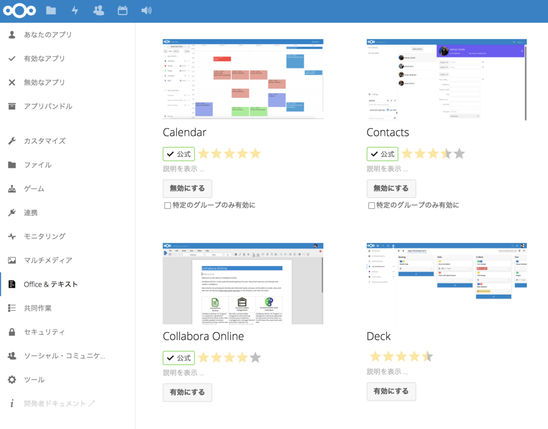Click the Contacts app title
The image size is (548, 429).
click(x=387, y=133)
